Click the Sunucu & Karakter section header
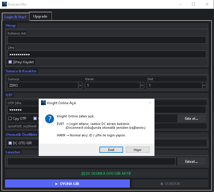The height and width of the screenshot is (192, 214). [x=21, y=71]
